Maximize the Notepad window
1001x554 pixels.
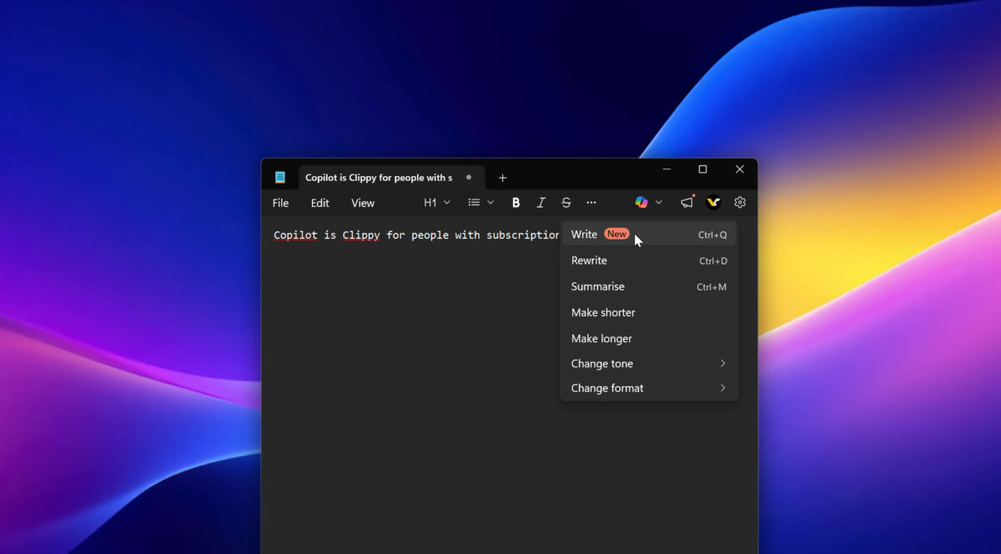pos(702,169)
